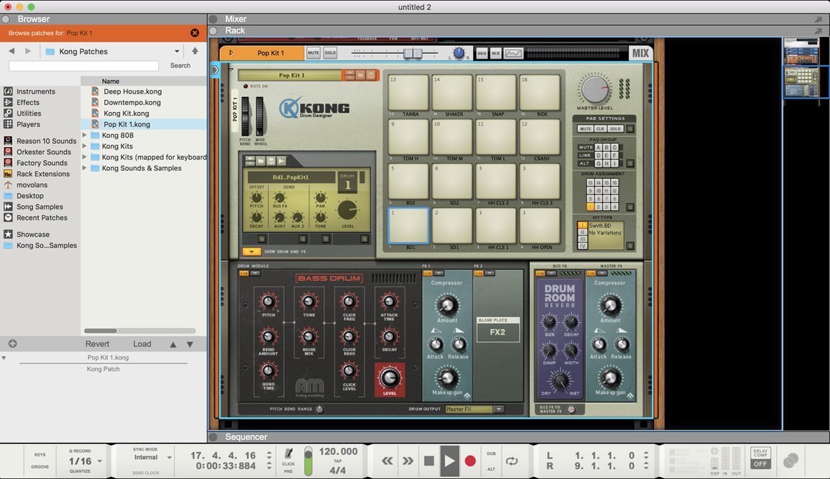The image size is (830, 479).
Task: Toggle Bass Drum module ON switch
Action: (x=244, y=273)
